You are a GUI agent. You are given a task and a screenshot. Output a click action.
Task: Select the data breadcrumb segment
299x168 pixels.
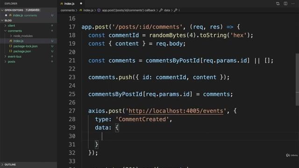point(167,10)
